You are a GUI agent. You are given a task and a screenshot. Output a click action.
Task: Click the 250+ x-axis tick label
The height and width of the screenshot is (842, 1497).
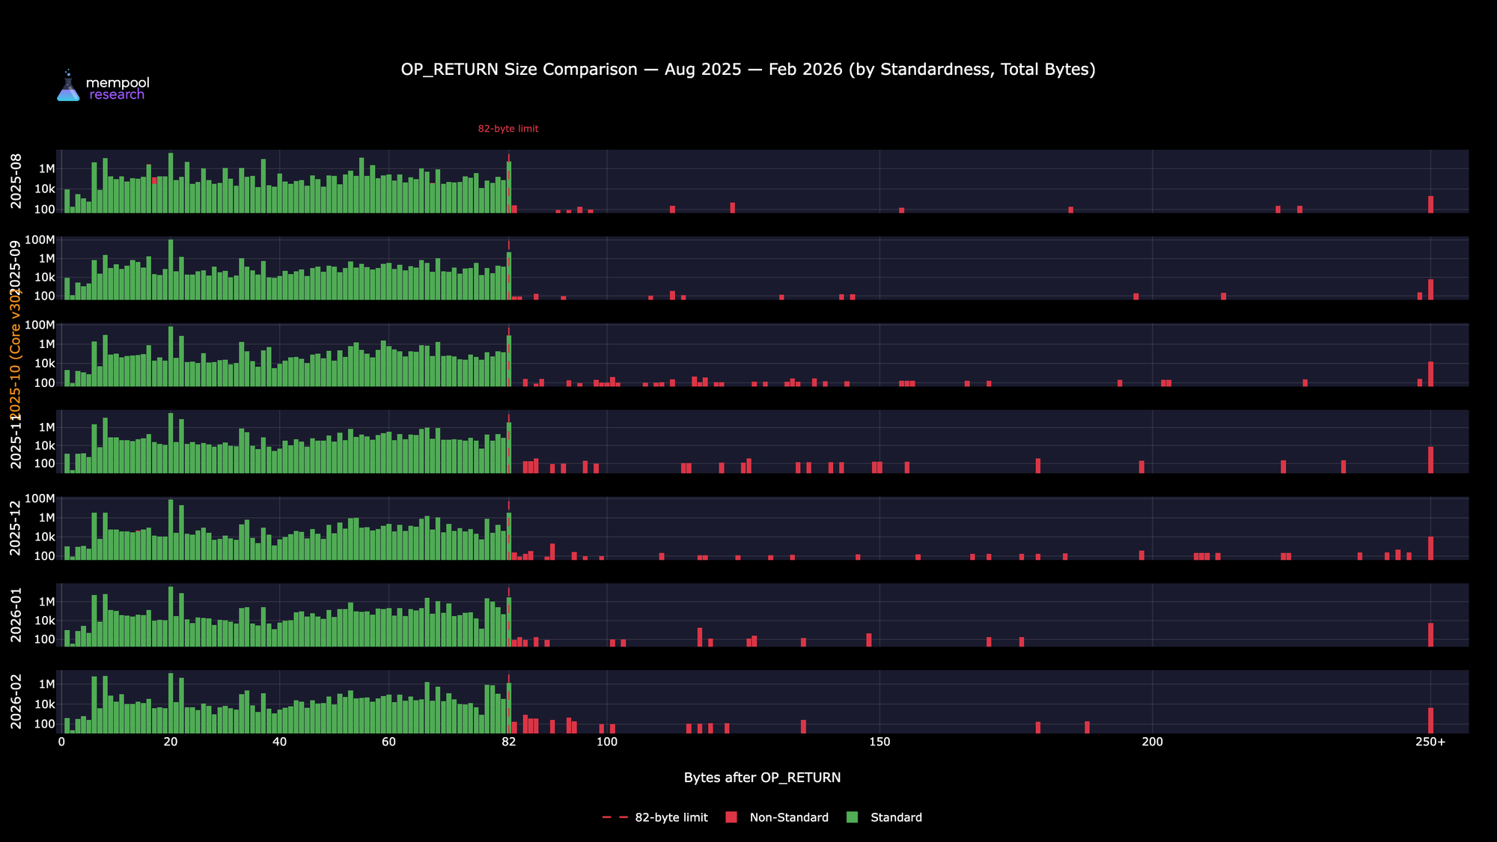coord(1430,742)
